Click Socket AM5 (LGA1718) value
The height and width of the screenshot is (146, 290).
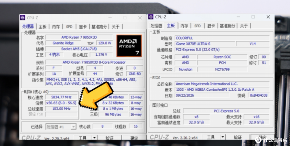pos(79,49)
